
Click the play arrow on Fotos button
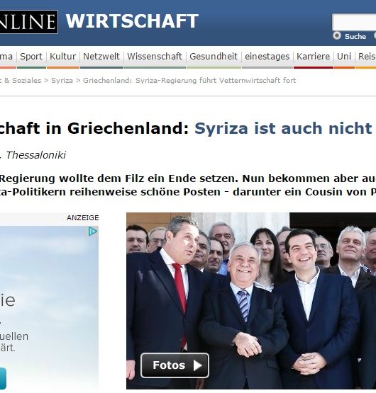click(x=198, y=365)
